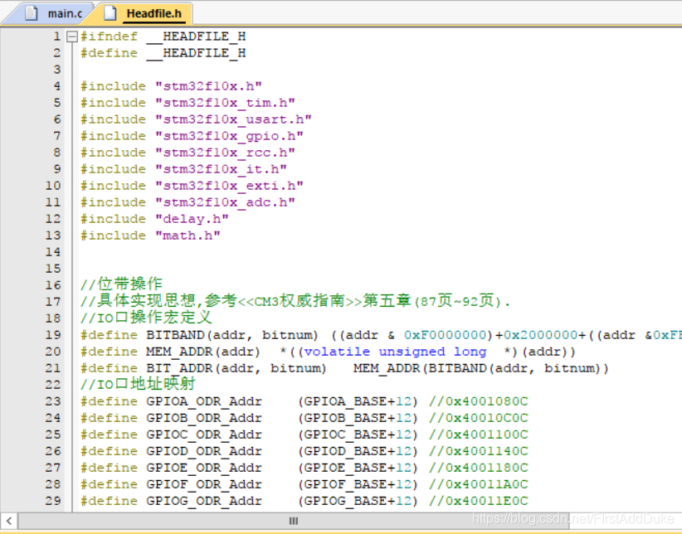The height and width of the screenshot is (534, 682).
Task: Click on "math.h" include text
Action: (x=188, y=235)
